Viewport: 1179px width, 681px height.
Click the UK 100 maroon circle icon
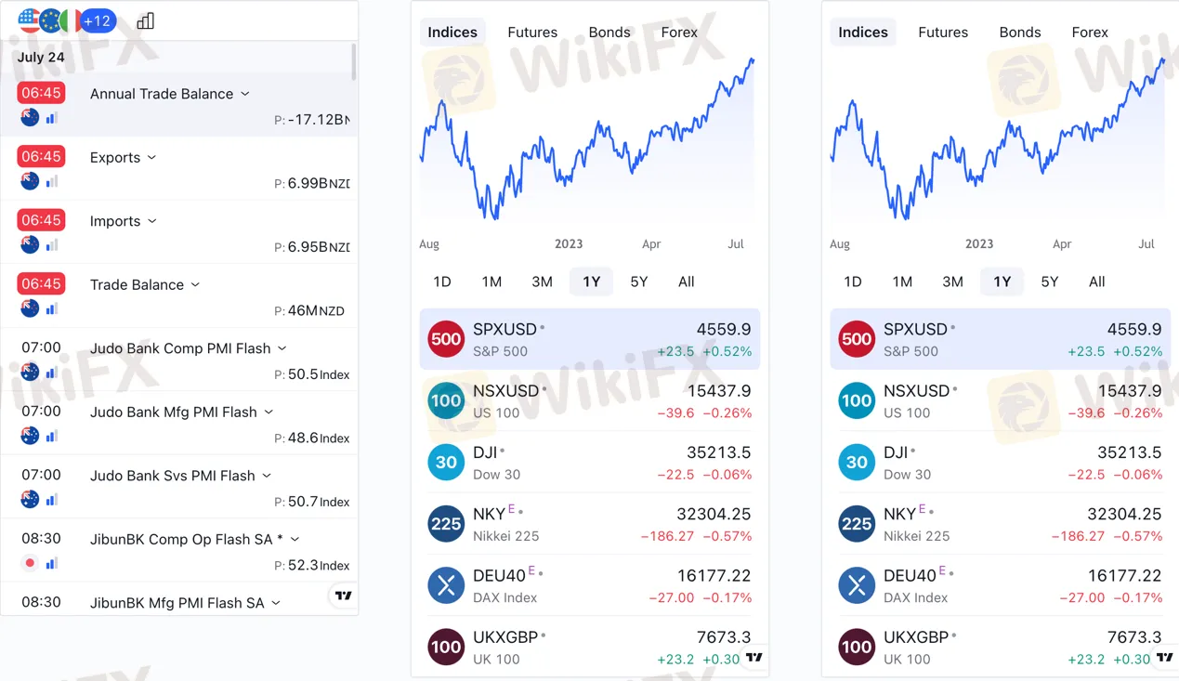[445, 647]
